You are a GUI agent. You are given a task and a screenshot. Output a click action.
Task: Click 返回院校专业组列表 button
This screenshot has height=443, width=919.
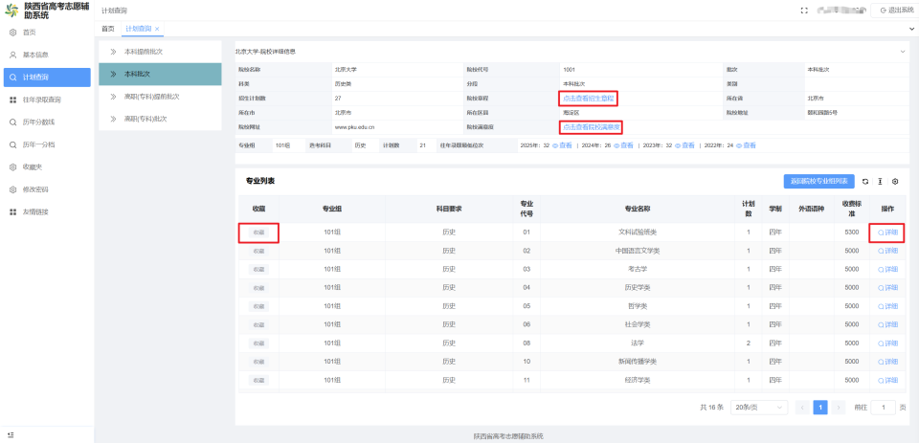point(819,182)
